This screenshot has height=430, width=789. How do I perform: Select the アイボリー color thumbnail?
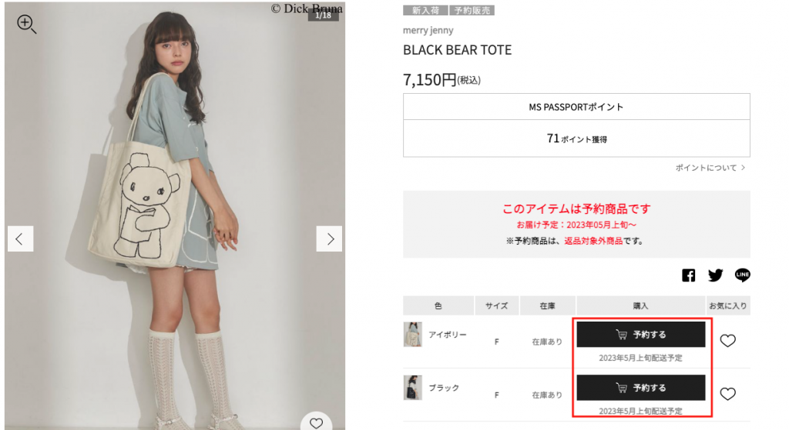click(x=413, y=335)
